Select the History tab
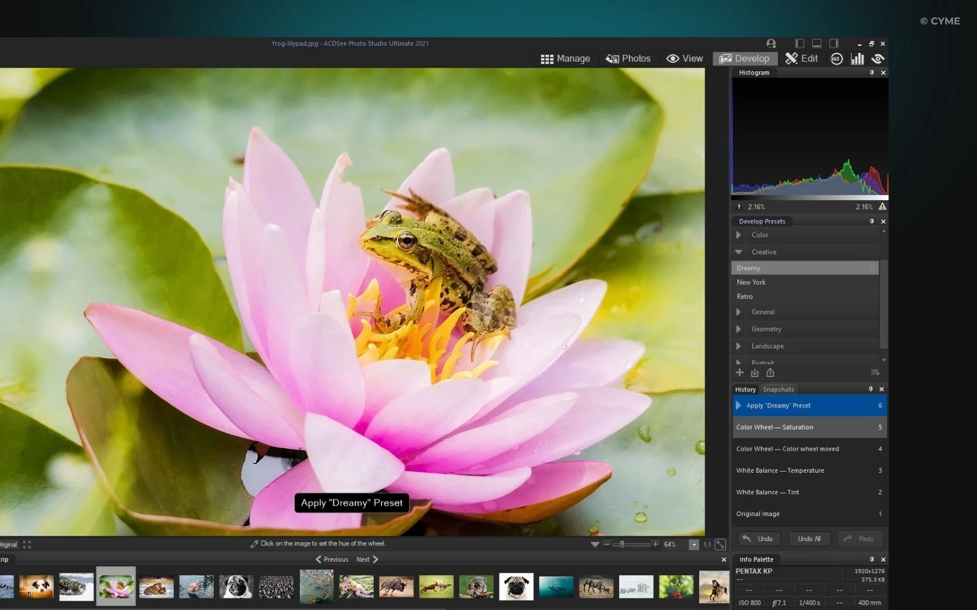The image size is (977, 610). [x=745, y=389]
